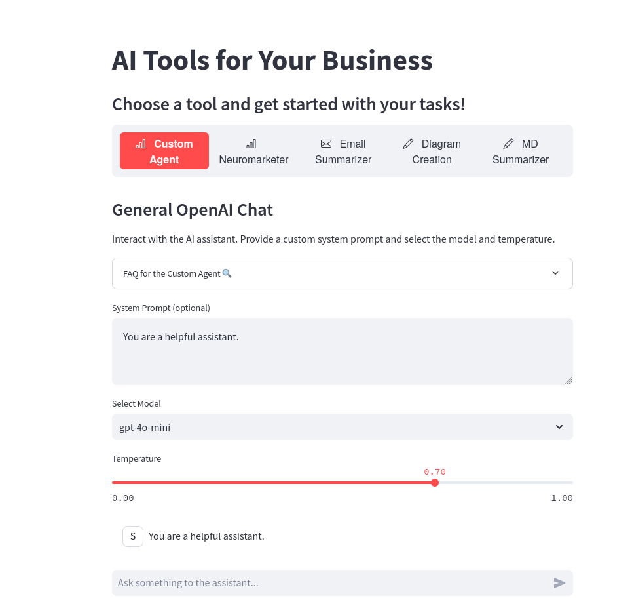
Task: Click the arrow of the model selector
Action: (x=559, y=427)
